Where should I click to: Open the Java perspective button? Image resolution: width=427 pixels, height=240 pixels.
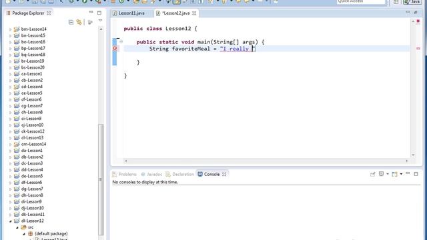[412, 2]
